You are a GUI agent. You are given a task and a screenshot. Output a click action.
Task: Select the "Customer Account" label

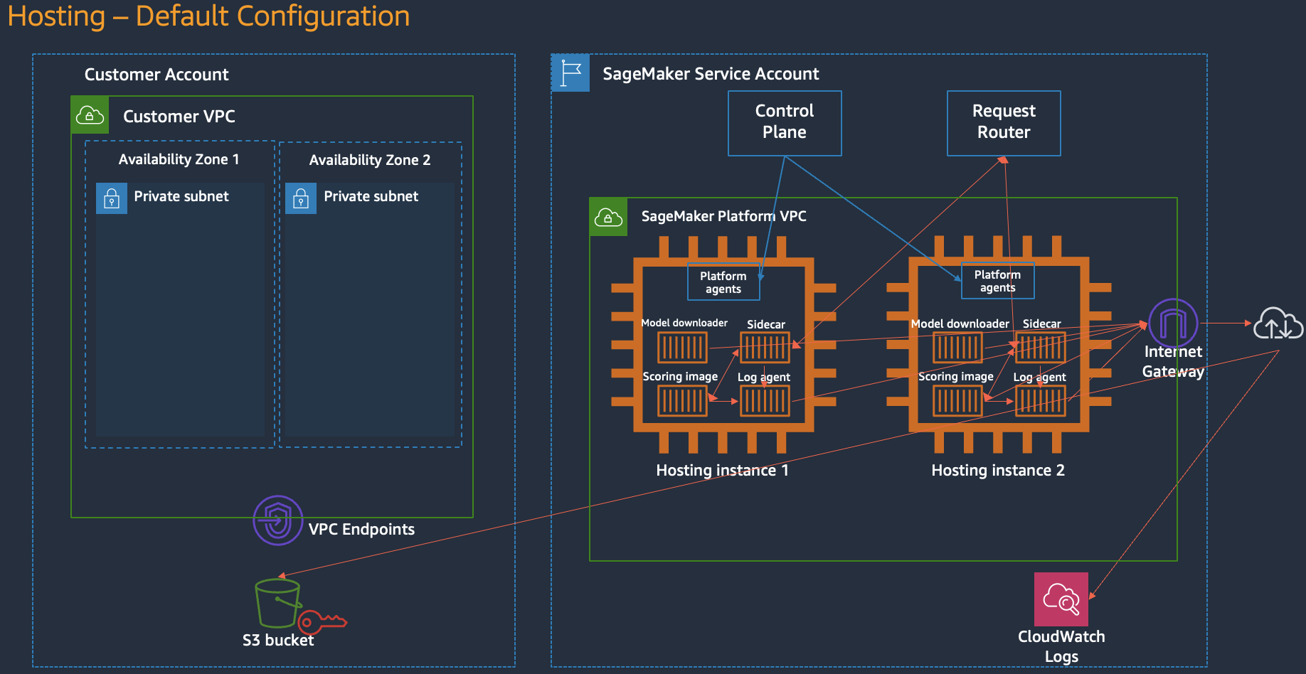pos(156,75)
